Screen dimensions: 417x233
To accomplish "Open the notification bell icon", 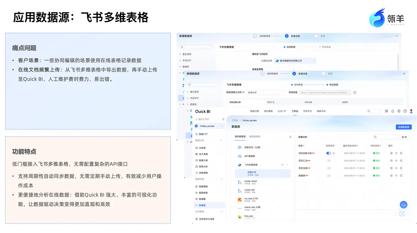I will point(393,111).
